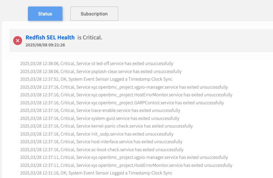This screenshot has width=273, height=178.
Task: Select the 12:37:11 HostErrorMonitor.service entry
Action: pos(126,165)
